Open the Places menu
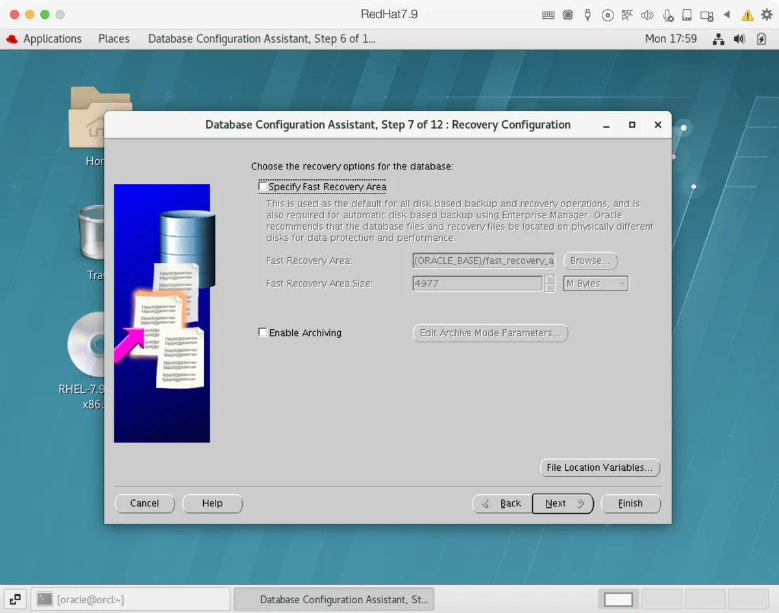 [x=114, y=39]
